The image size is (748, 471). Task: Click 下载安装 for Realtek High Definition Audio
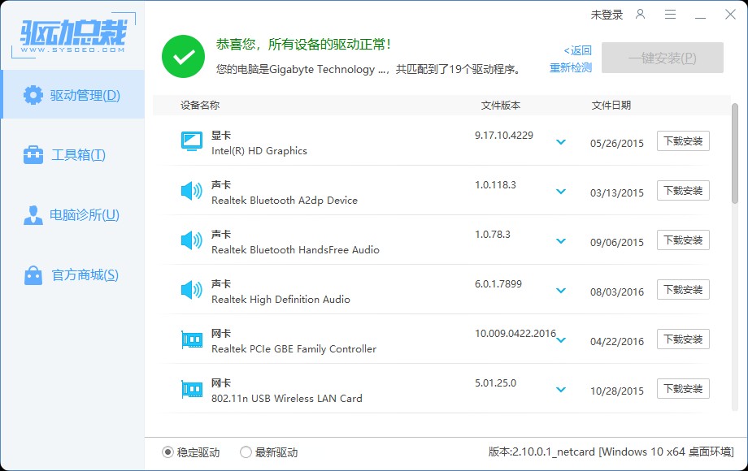[682, 289]
